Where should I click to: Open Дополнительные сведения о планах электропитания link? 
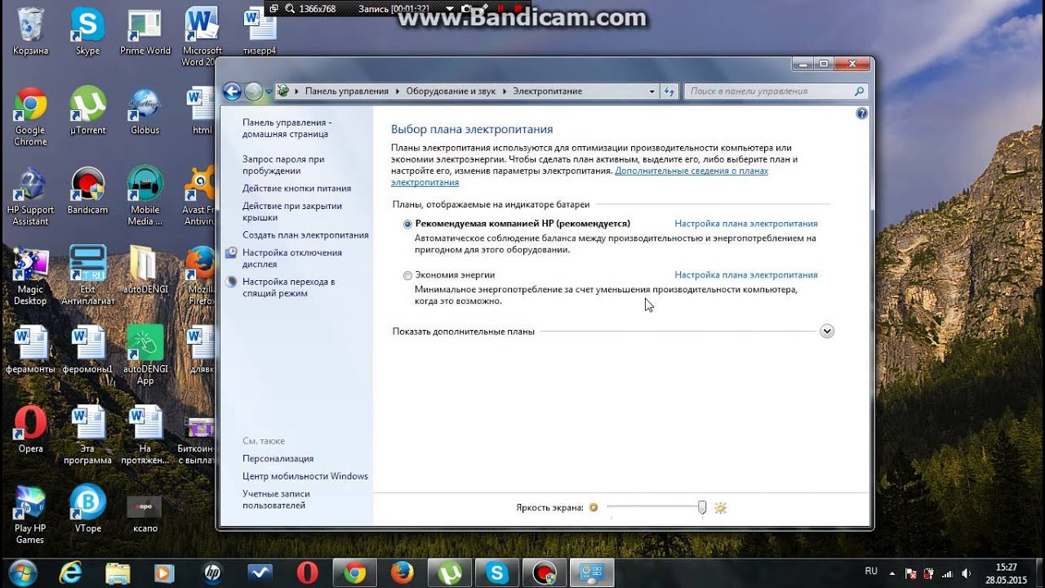click(x=691, y=171)
